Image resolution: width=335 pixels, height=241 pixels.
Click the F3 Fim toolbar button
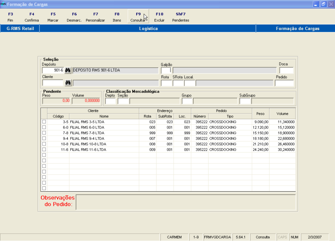tap(10, 17)
